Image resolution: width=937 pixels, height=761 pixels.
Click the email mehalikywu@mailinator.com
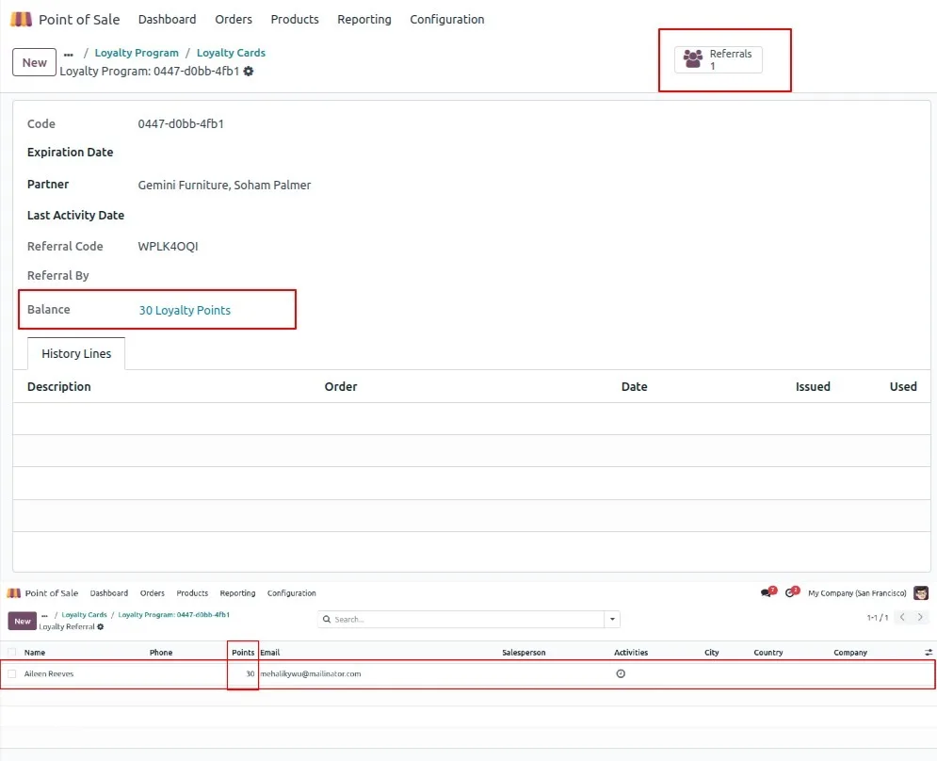click(310, 673)
